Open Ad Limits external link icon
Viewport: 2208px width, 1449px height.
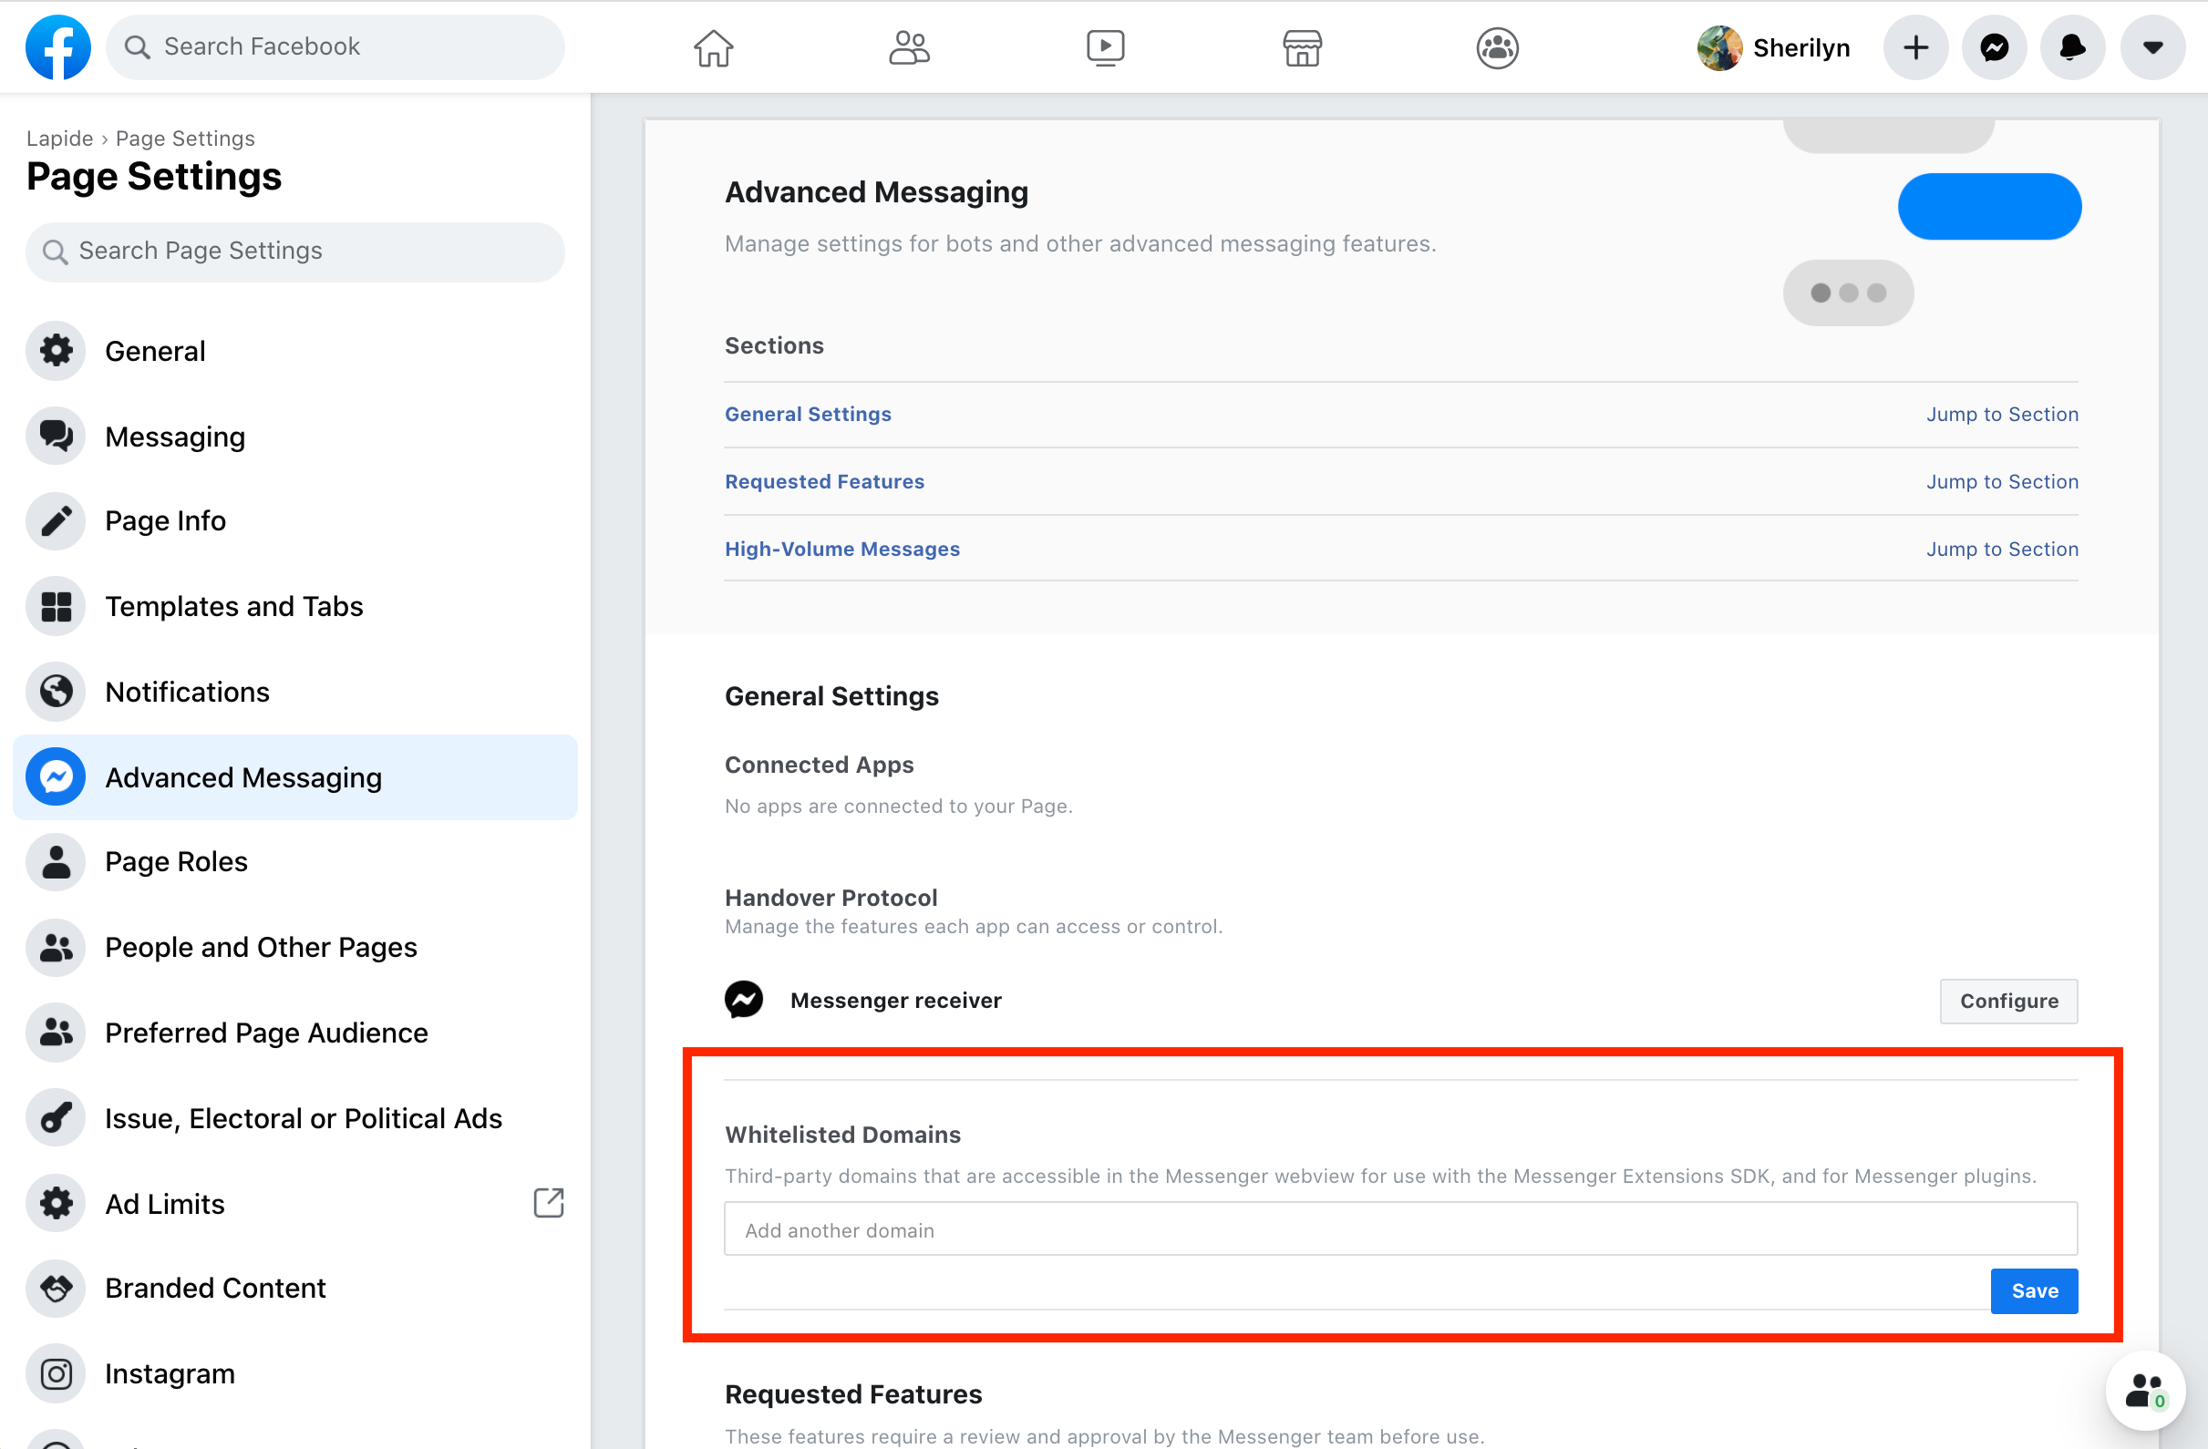(548, 1202)
